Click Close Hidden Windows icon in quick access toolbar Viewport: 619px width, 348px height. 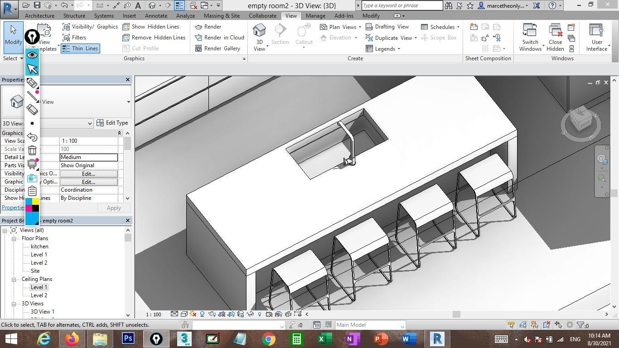(193, 5)
